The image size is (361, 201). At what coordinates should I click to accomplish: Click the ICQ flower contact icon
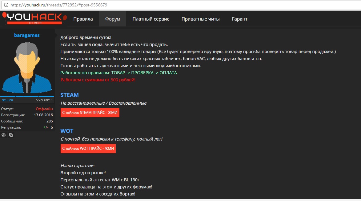click(x=4, y=135)
